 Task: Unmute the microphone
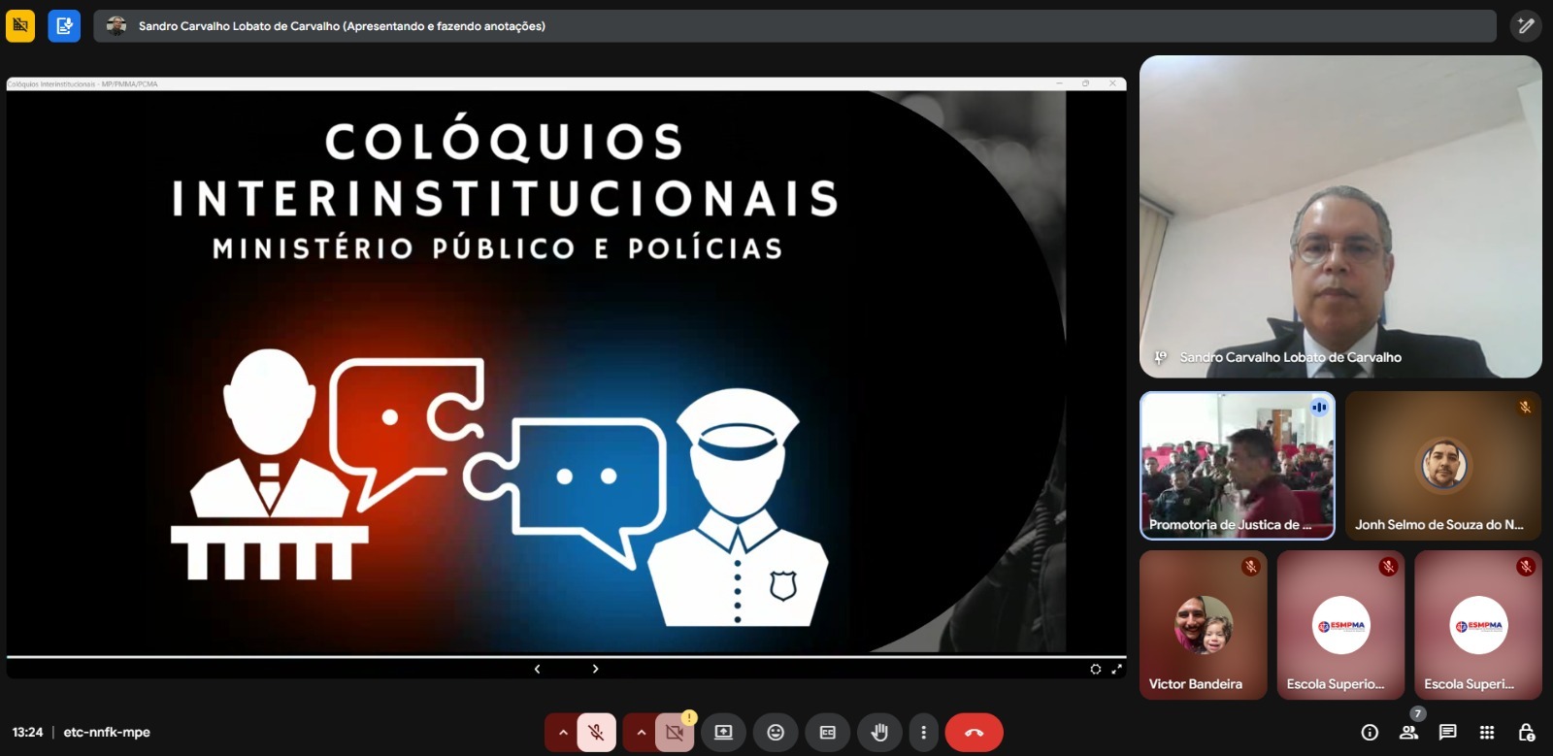(597, 733)
